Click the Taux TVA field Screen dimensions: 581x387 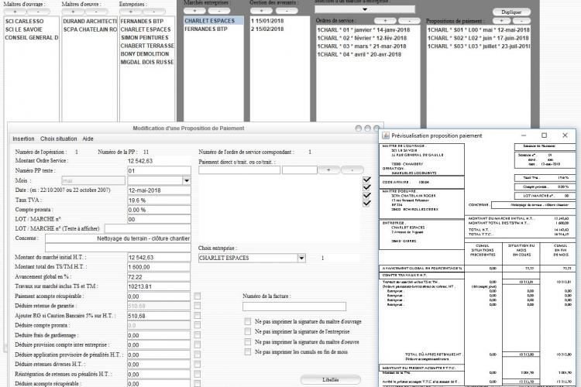pos(159,200)
